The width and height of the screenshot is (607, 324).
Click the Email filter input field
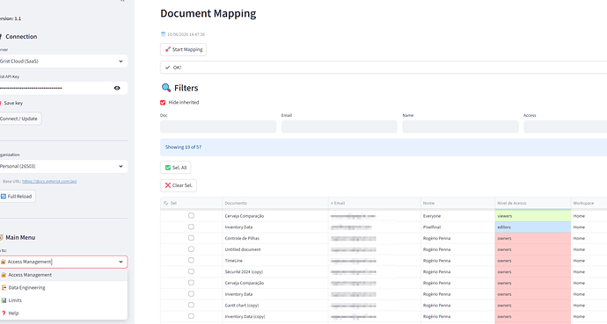(x=339, y=126)
